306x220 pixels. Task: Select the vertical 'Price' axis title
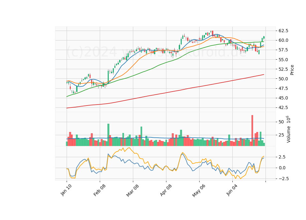click(x=292, y=70)
